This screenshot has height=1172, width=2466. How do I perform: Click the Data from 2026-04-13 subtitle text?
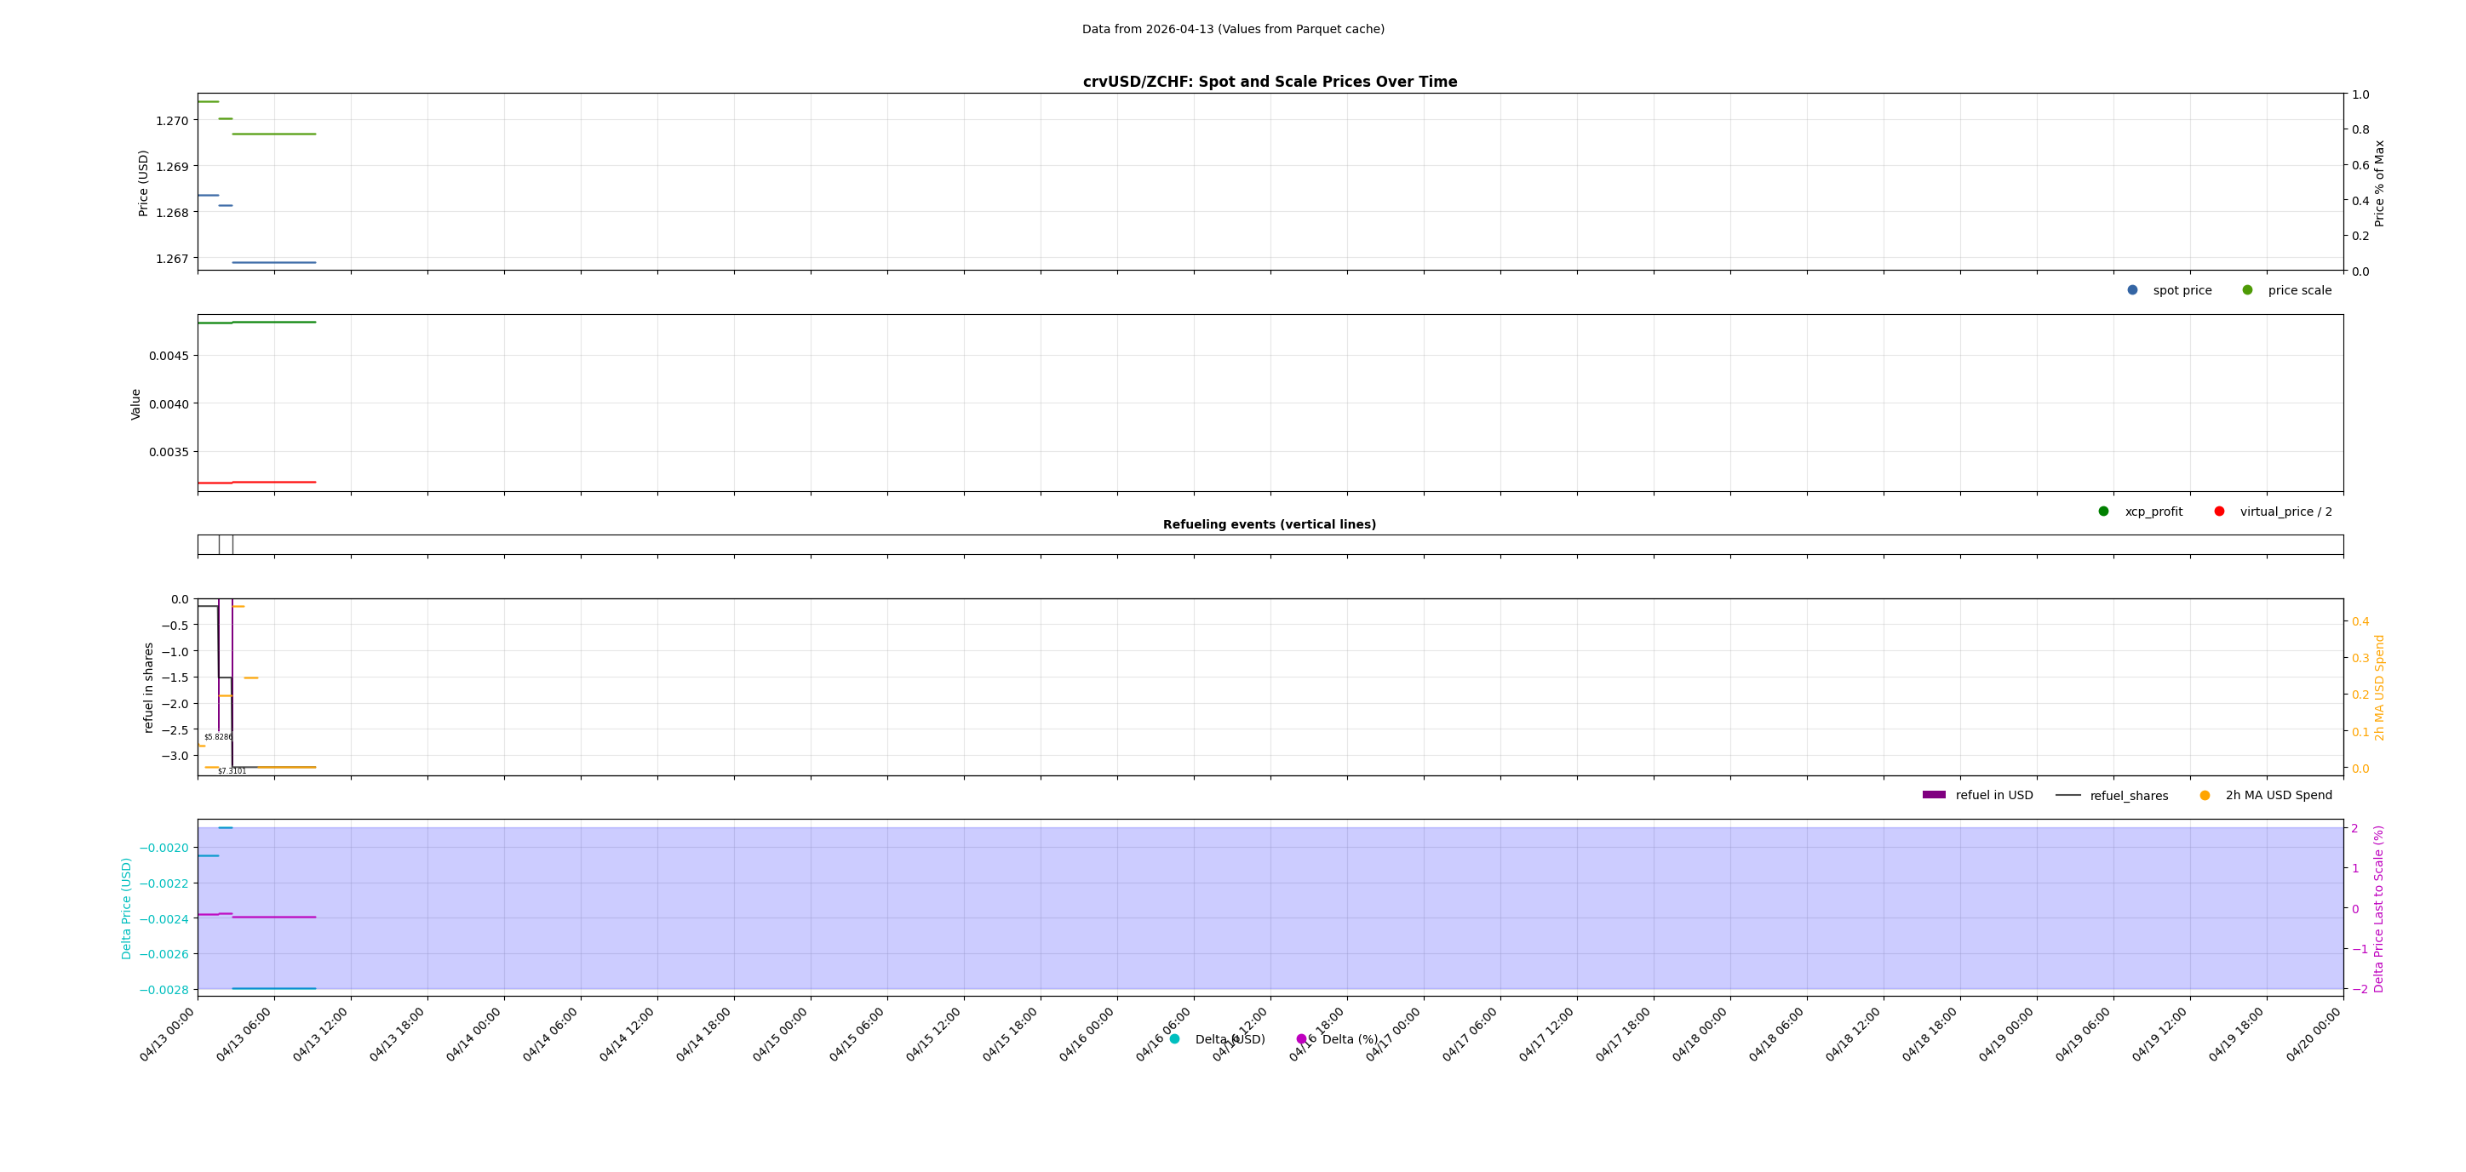click(1233, 30)
